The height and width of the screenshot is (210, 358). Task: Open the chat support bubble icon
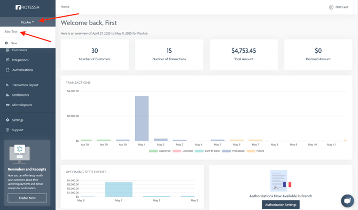click(347, 200)
